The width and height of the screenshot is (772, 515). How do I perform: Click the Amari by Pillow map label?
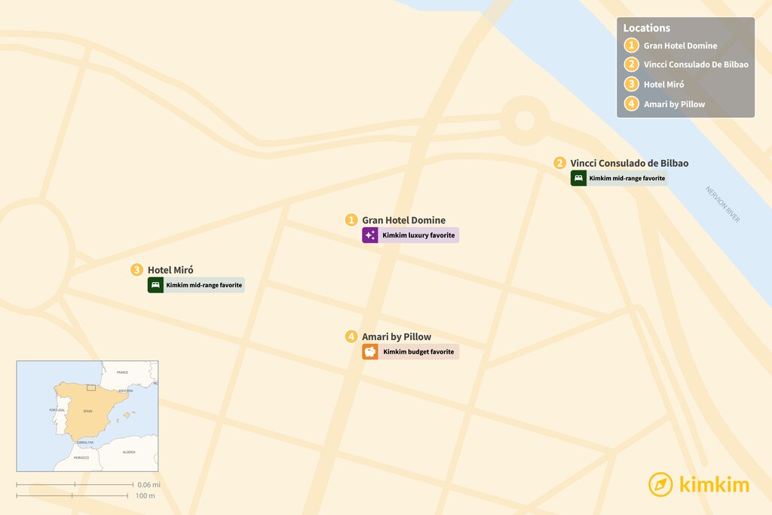[397, 336]
